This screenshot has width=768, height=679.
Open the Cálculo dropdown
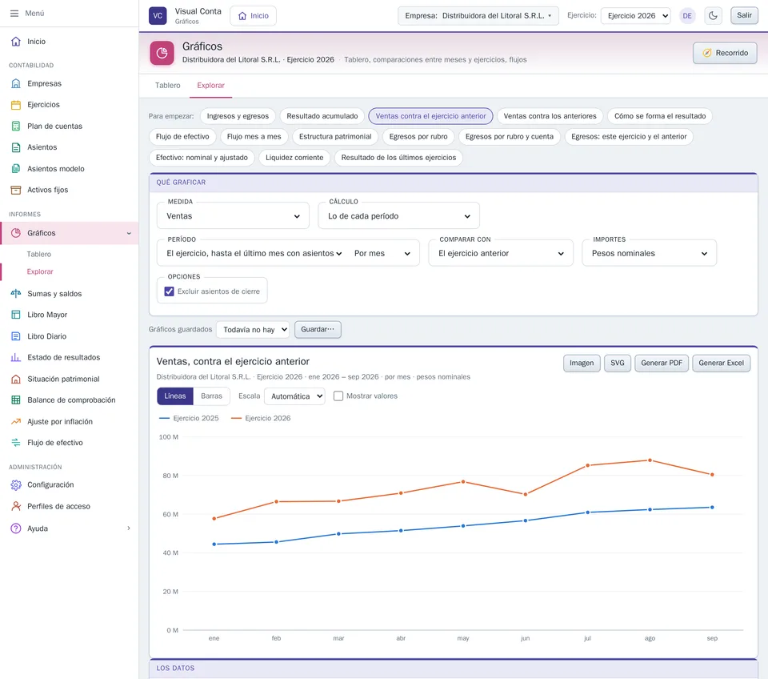coord(398,216)
